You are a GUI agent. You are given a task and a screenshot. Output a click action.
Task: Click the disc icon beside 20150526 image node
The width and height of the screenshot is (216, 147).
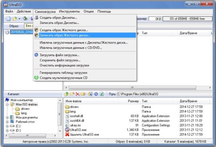click(x=7, y=32)
